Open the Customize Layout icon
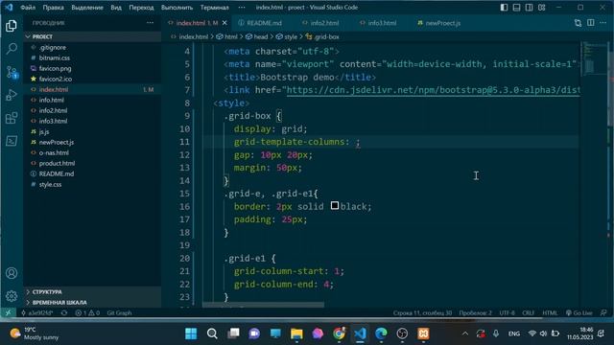 [542, 8]
